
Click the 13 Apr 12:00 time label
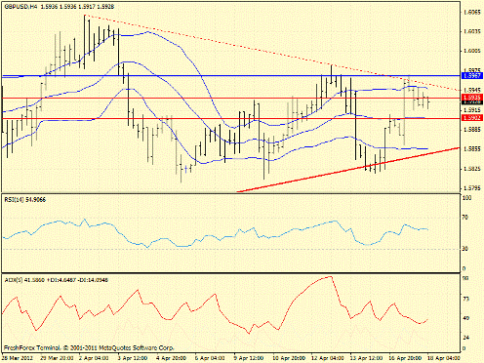coord(366,358)
